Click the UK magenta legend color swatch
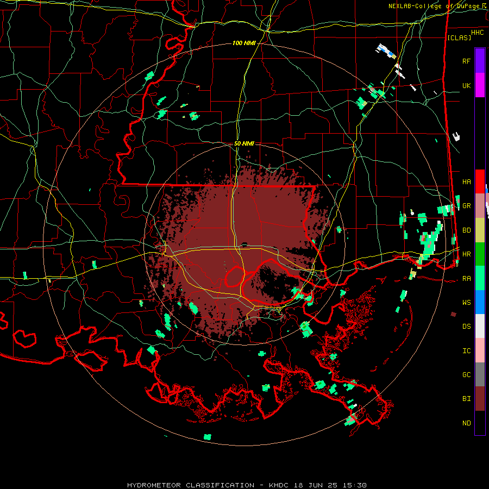Image resolution: width=489 pixels, height=489 pixels. coord(480,85)
